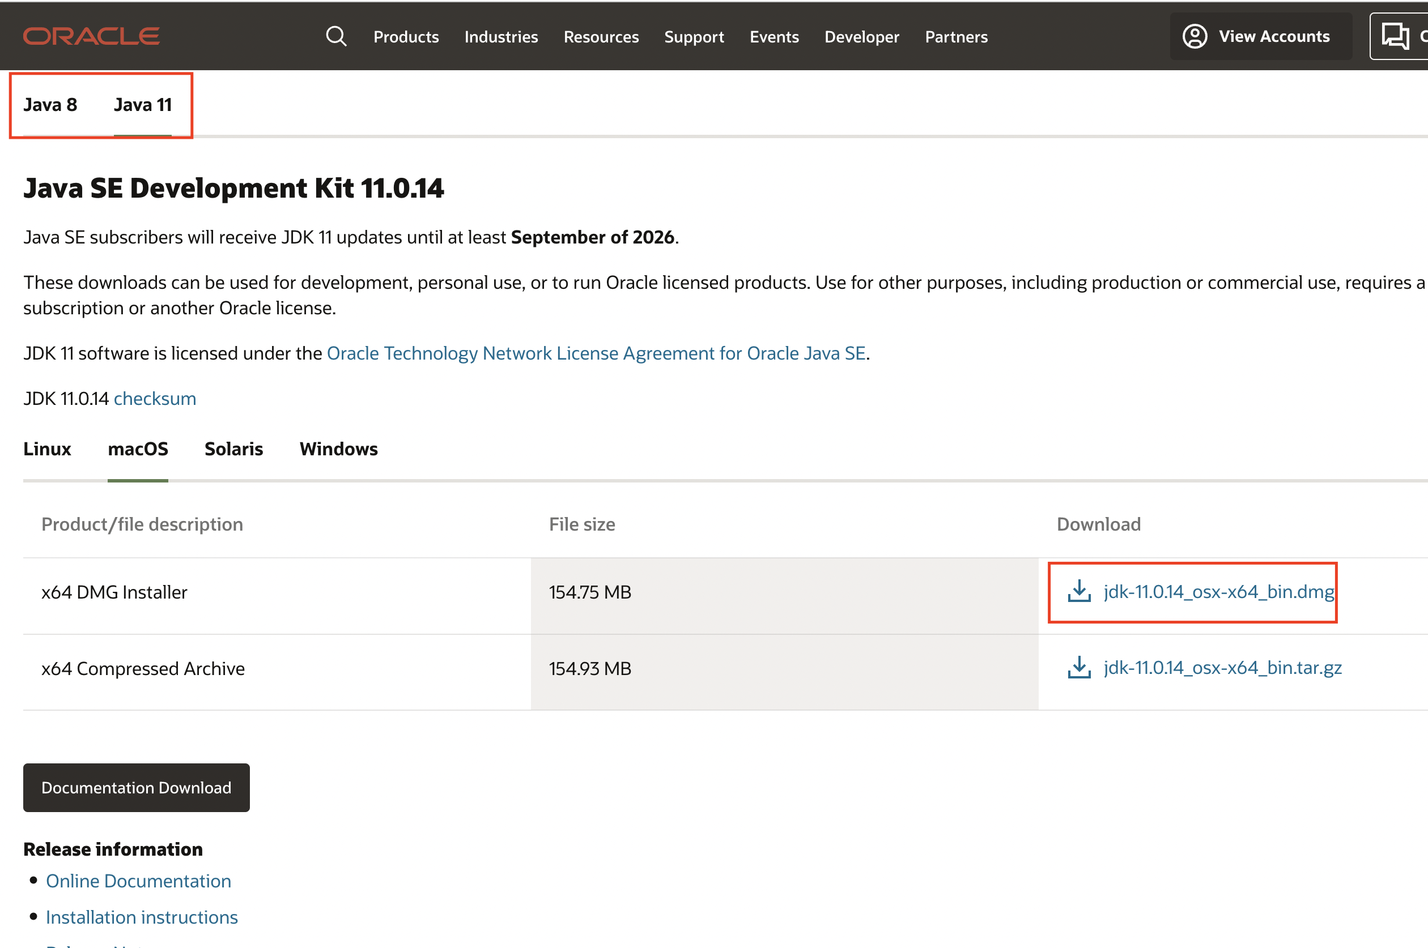Open the chat bubble icon
Screen dimensions: 1428x948
(1395, 36)
